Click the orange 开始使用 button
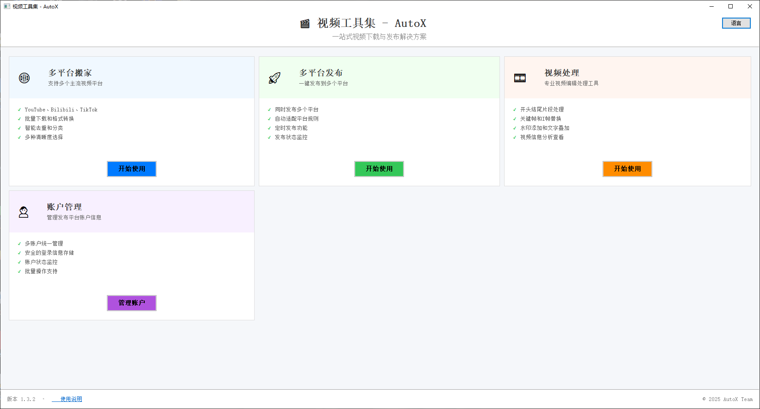 click(627, 169)
